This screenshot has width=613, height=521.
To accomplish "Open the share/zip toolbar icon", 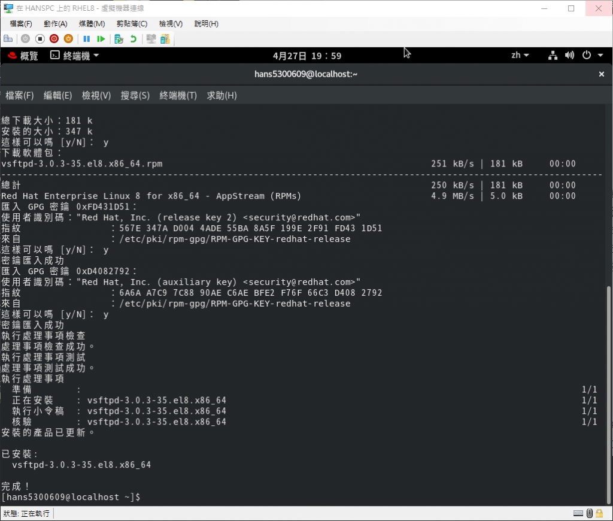I will click(x=165, y=39).
